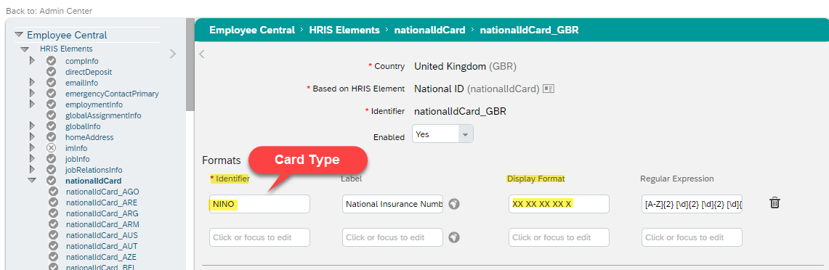This screenshot has height=270, width=829.
Task: Open the National ID element details icon
Action: (x=549, y=89)
